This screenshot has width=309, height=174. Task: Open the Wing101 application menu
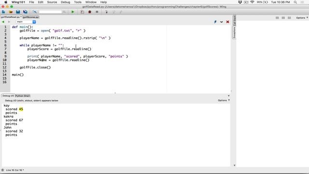[x=18, y=2]
